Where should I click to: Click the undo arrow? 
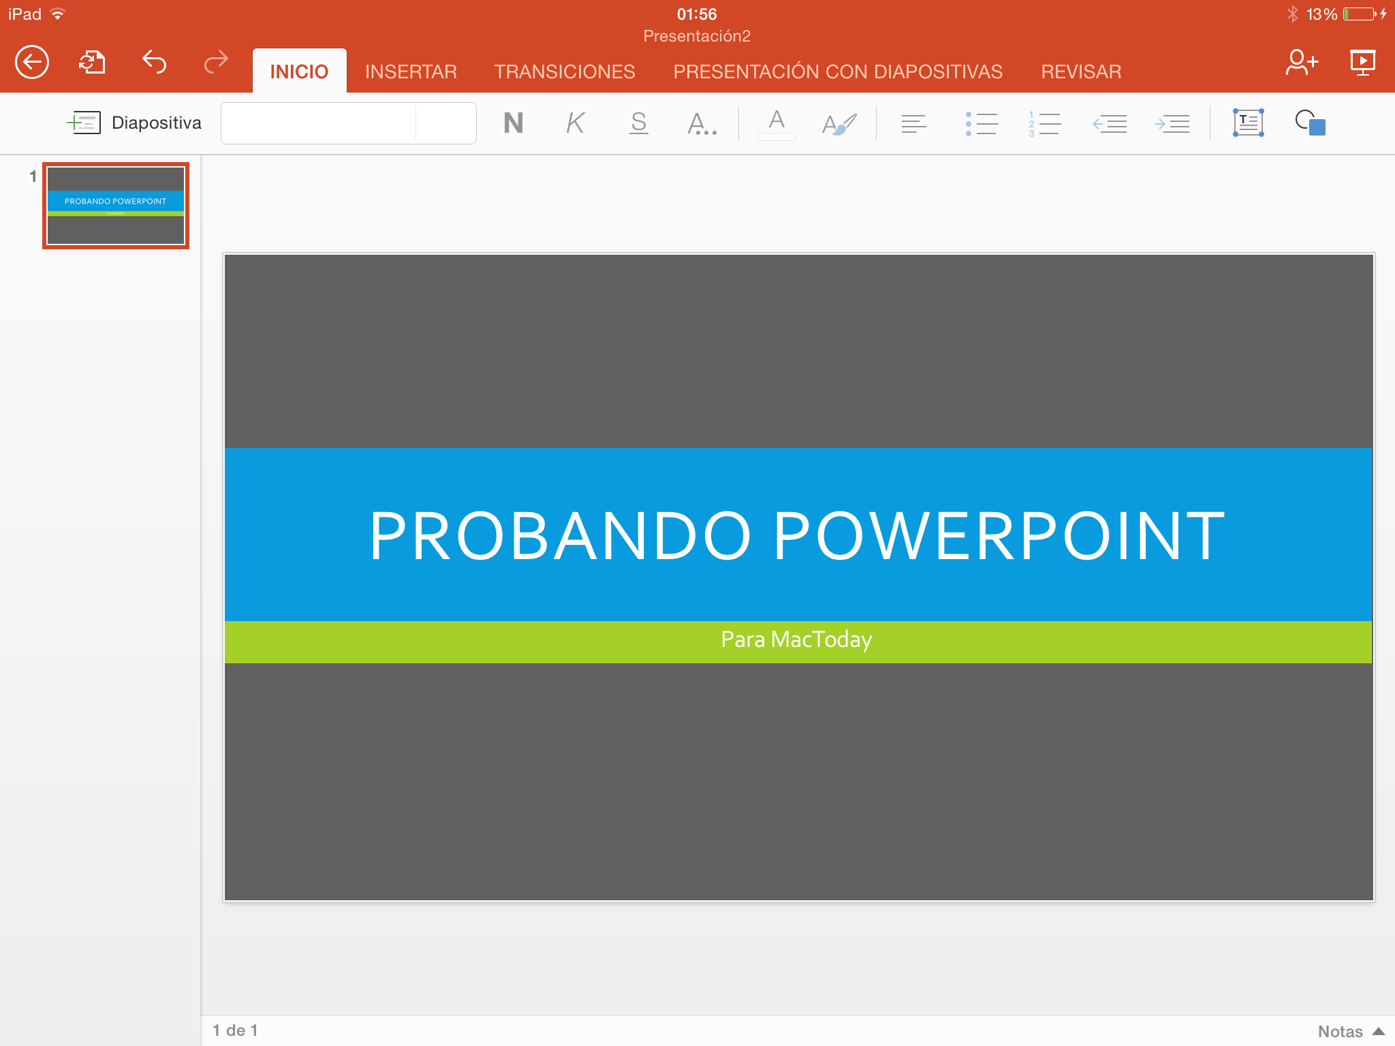click(154, 63)
